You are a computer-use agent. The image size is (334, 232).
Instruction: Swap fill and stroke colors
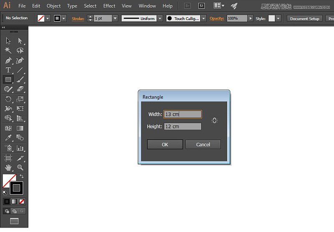point(22,176)
